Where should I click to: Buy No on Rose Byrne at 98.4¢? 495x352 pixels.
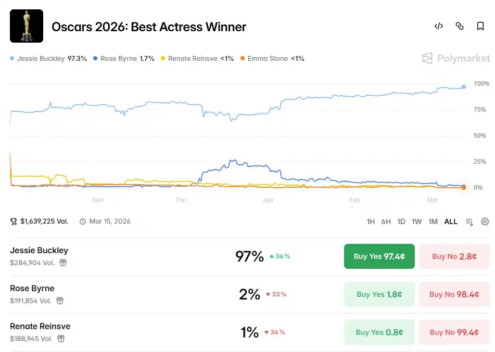[454, 294]
